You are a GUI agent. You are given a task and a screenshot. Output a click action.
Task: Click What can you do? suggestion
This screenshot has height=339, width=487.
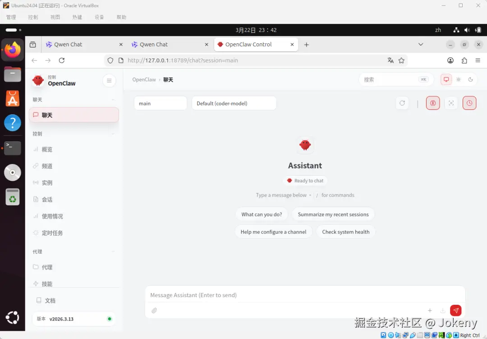262,214
